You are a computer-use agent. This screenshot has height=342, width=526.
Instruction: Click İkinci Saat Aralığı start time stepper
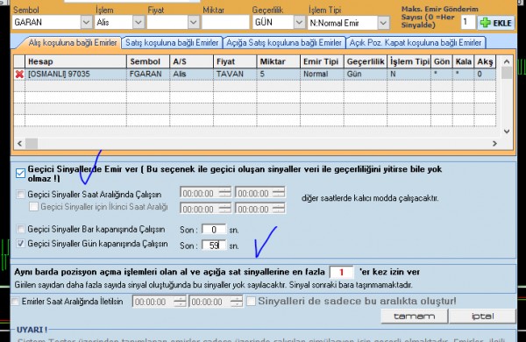(x=224, y=209)
